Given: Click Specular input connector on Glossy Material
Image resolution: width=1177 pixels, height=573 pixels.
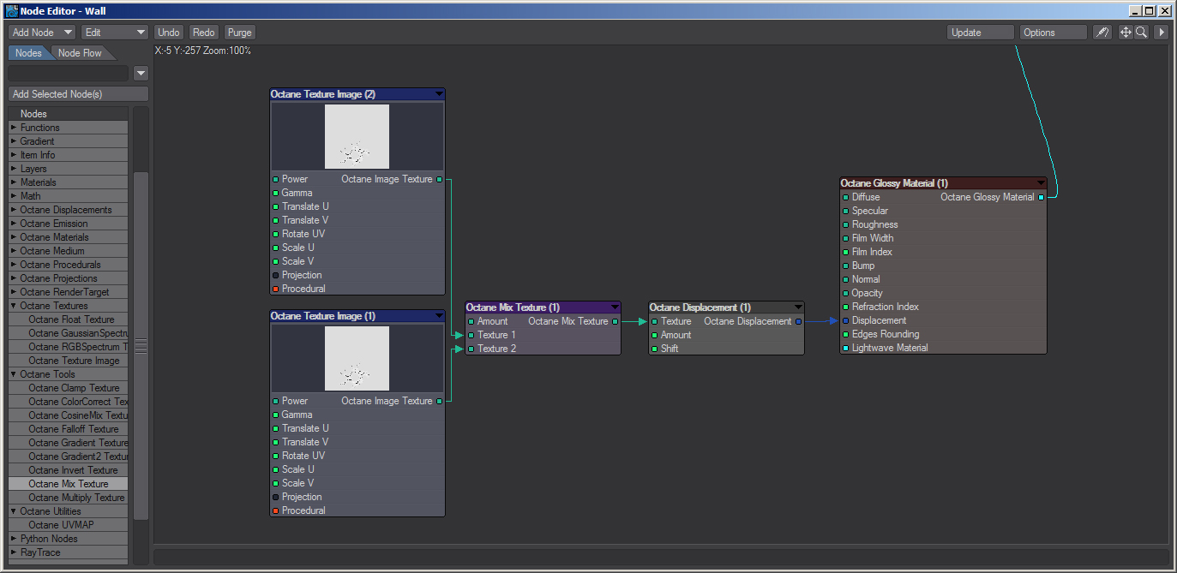Looking at the screenshot, I should 845,211.
